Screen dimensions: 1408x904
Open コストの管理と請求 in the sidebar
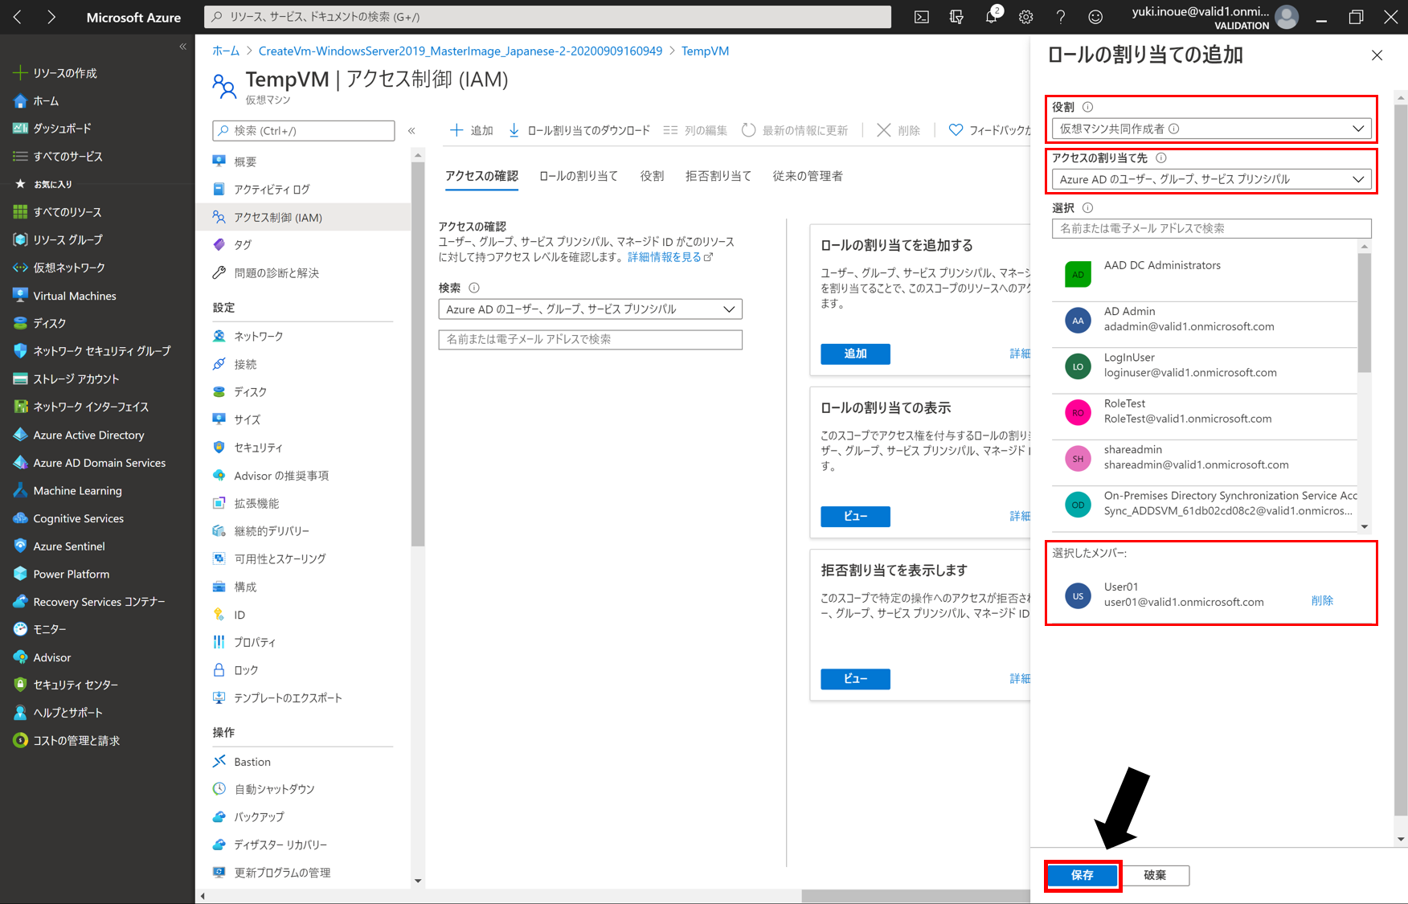(x=67, y=741)
